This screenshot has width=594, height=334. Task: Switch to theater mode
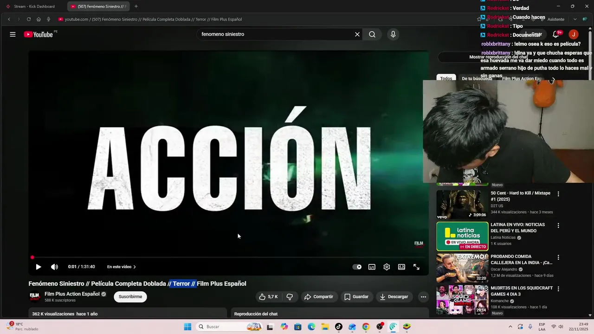pyautogui.click(x=401, y=267)
